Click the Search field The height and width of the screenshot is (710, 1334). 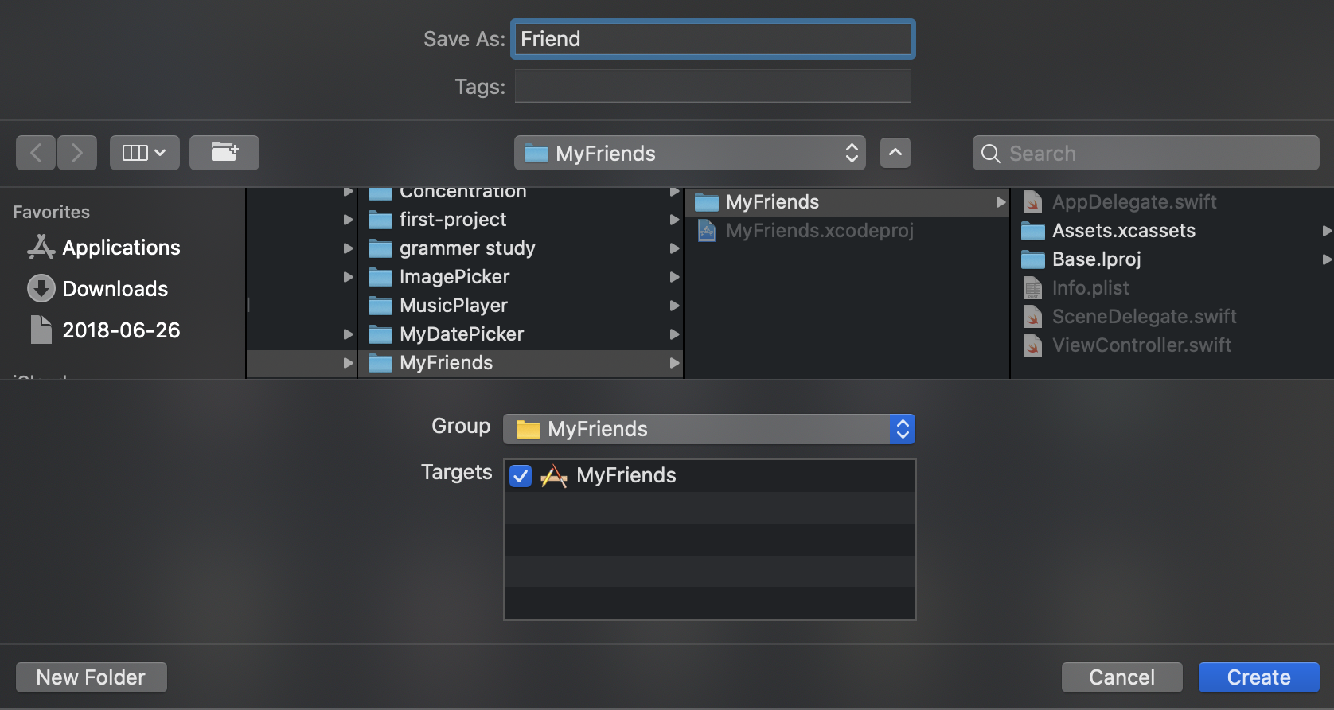coord(1146,153)
